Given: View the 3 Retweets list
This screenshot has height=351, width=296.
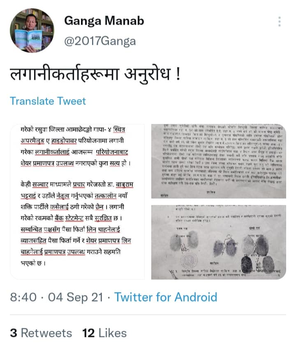Looking at the screenshot, I should 41,333.
